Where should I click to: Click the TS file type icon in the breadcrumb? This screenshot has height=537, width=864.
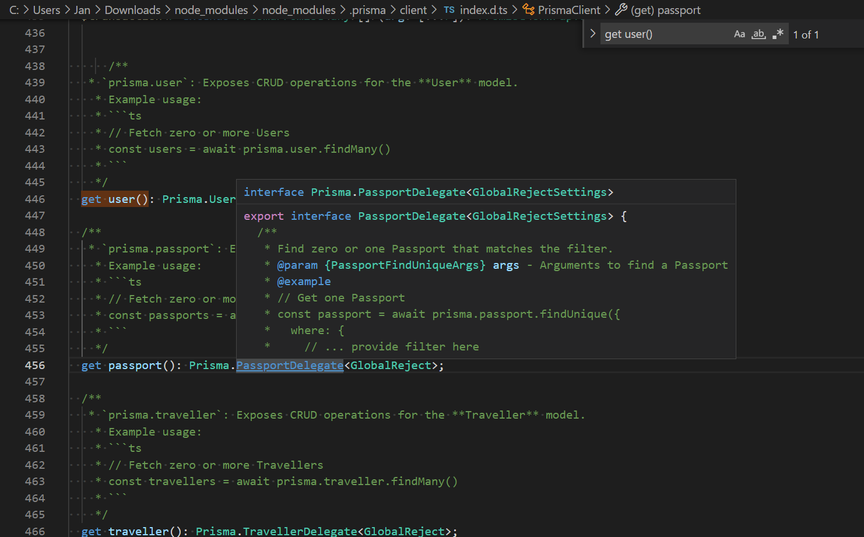(449, 9)
